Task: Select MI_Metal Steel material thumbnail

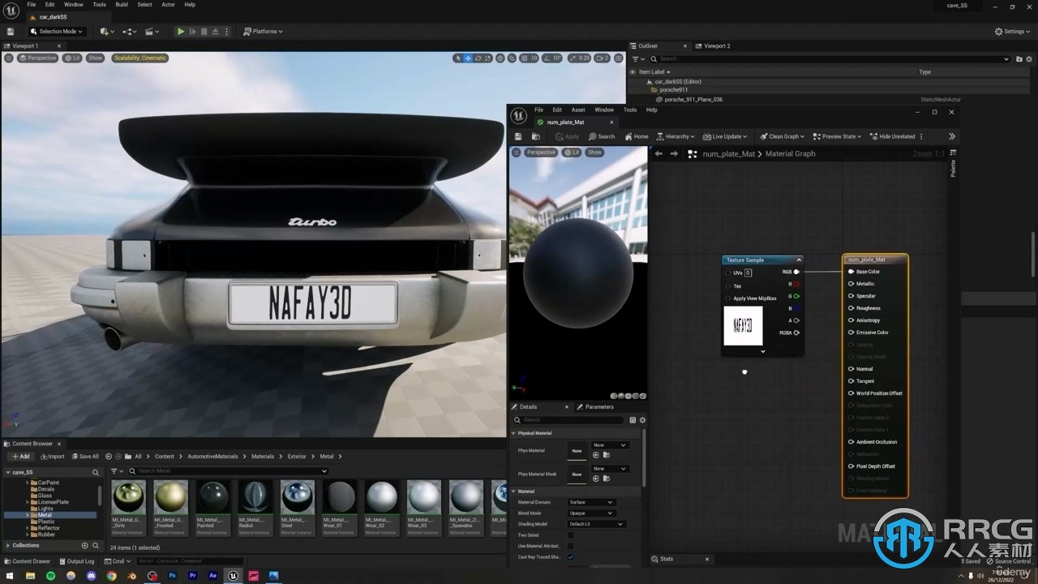Action: [x=298, y=497]
